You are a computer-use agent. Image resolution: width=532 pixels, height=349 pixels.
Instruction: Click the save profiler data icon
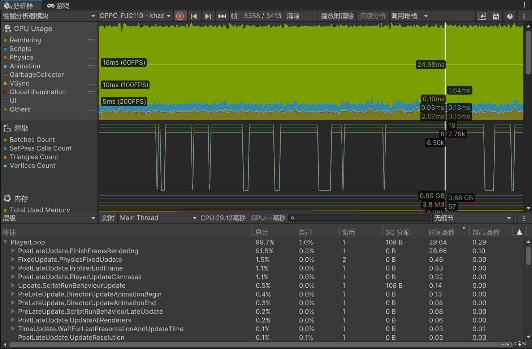tap(496, 16)
